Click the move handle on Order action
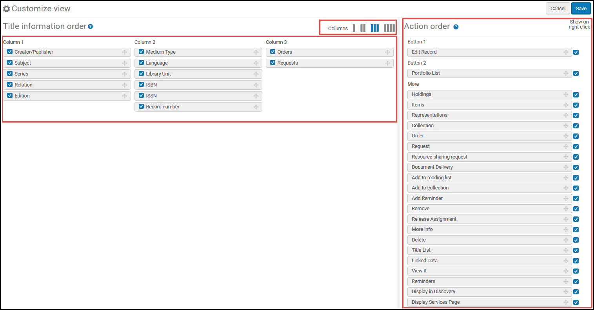The width and height of the screenshot is (594, 310). (566, 136)
